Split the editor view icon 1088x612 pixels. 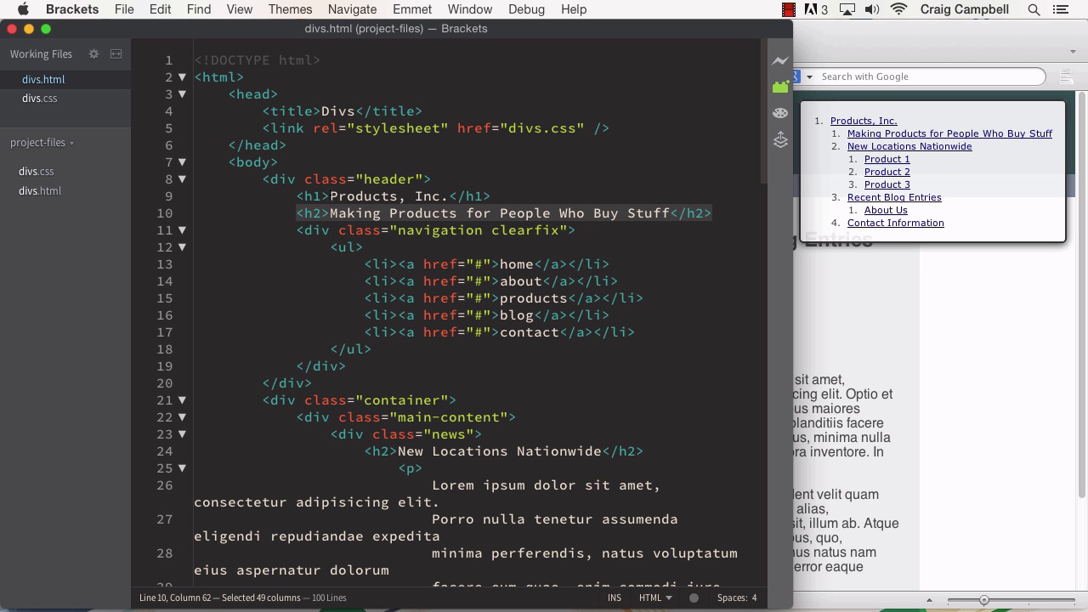click(116, 54)
